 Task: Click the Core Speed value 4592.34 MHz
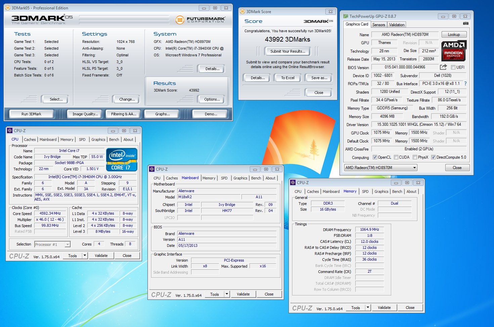50,213
